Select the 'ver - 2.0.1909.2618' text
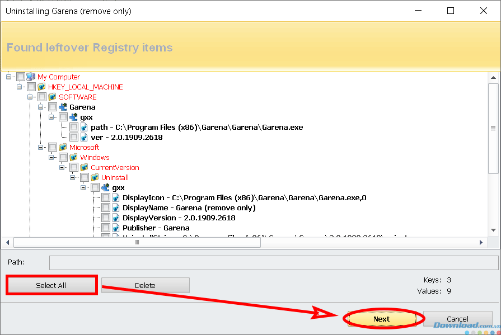 pyautogui.click(x=127, y=137)
